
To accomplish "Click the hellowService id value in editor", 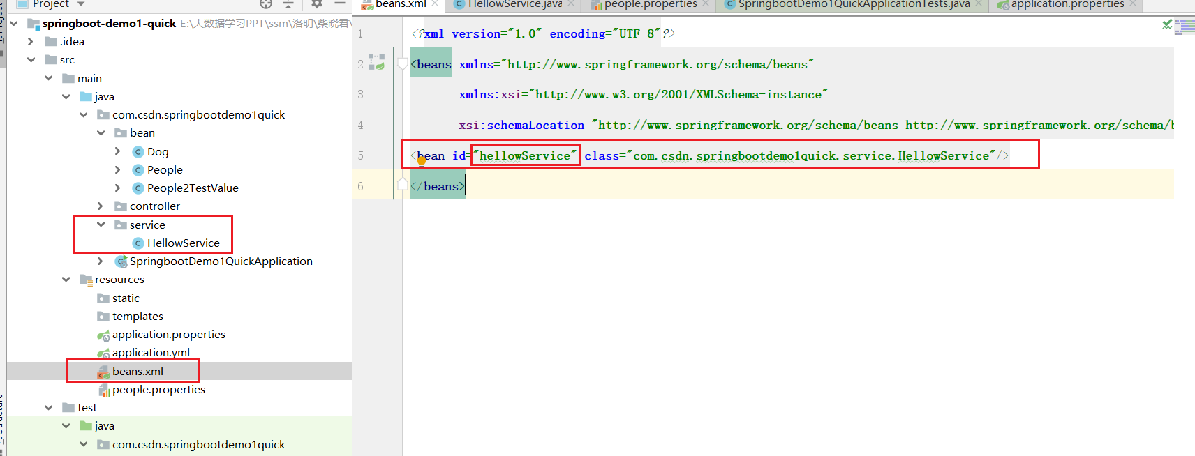I will 525,155.
